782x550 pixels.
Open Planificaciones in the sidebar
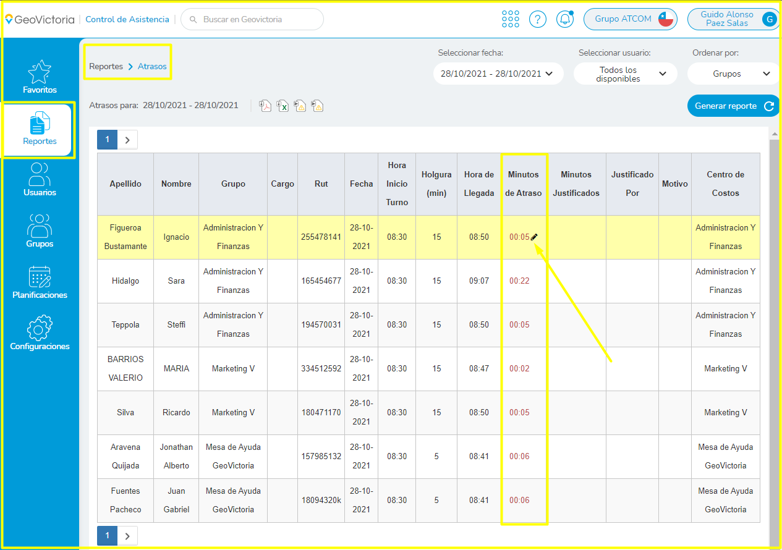[40, 282]
